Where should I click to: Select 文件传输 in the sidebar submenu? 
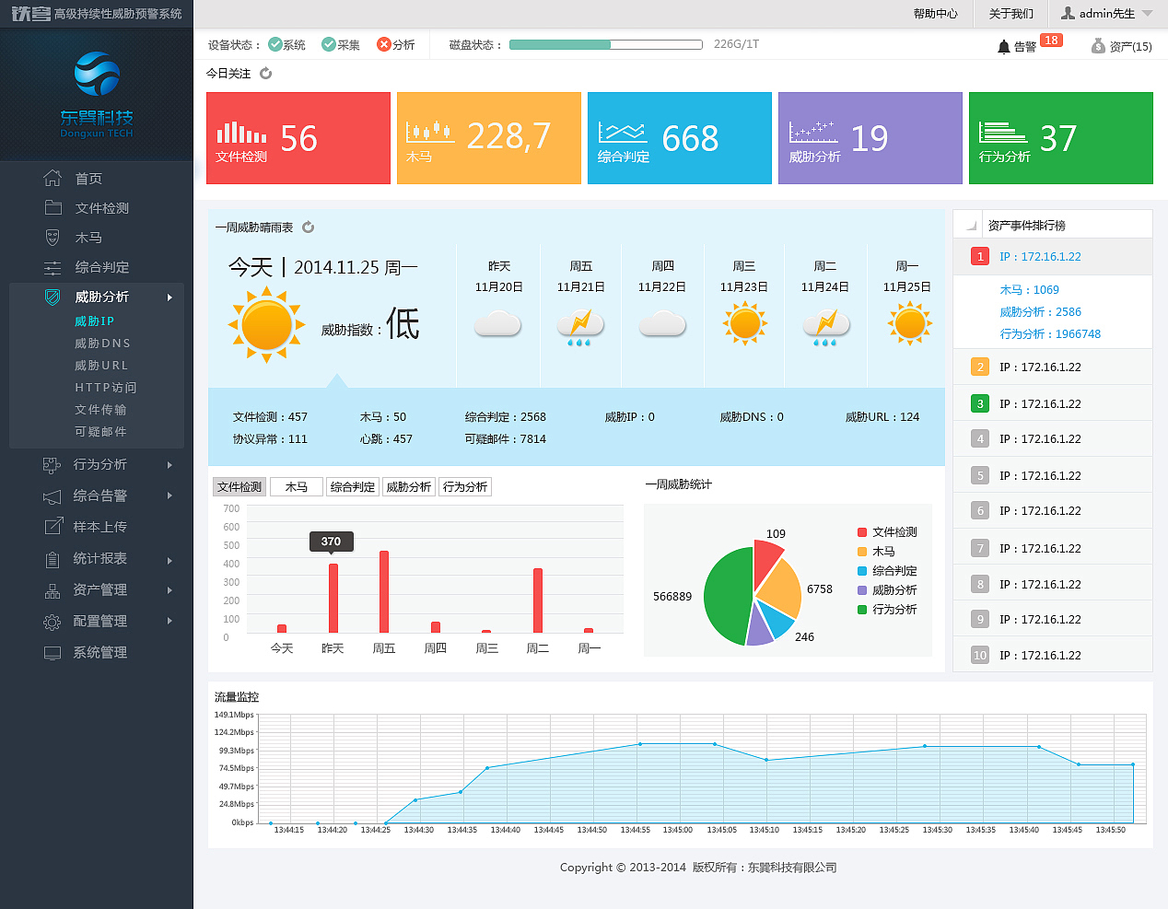(100, 410)
